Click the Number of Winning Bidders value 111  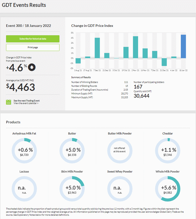(126, 82)
